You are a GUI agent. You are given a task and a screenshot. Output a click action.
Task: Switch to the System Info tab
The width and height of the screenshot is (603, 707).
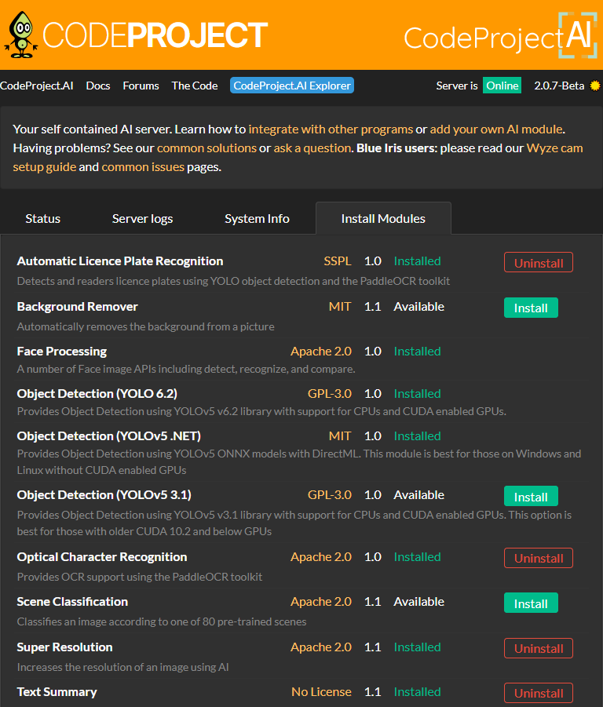point(257,219)
